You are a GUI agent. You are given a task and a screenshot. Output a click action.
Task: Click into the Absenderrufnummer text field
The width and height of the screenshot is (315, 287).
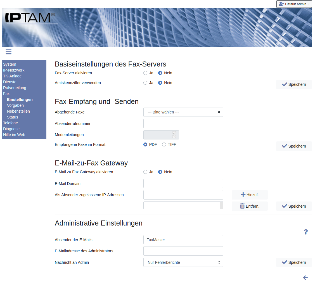tap(183, 124)
